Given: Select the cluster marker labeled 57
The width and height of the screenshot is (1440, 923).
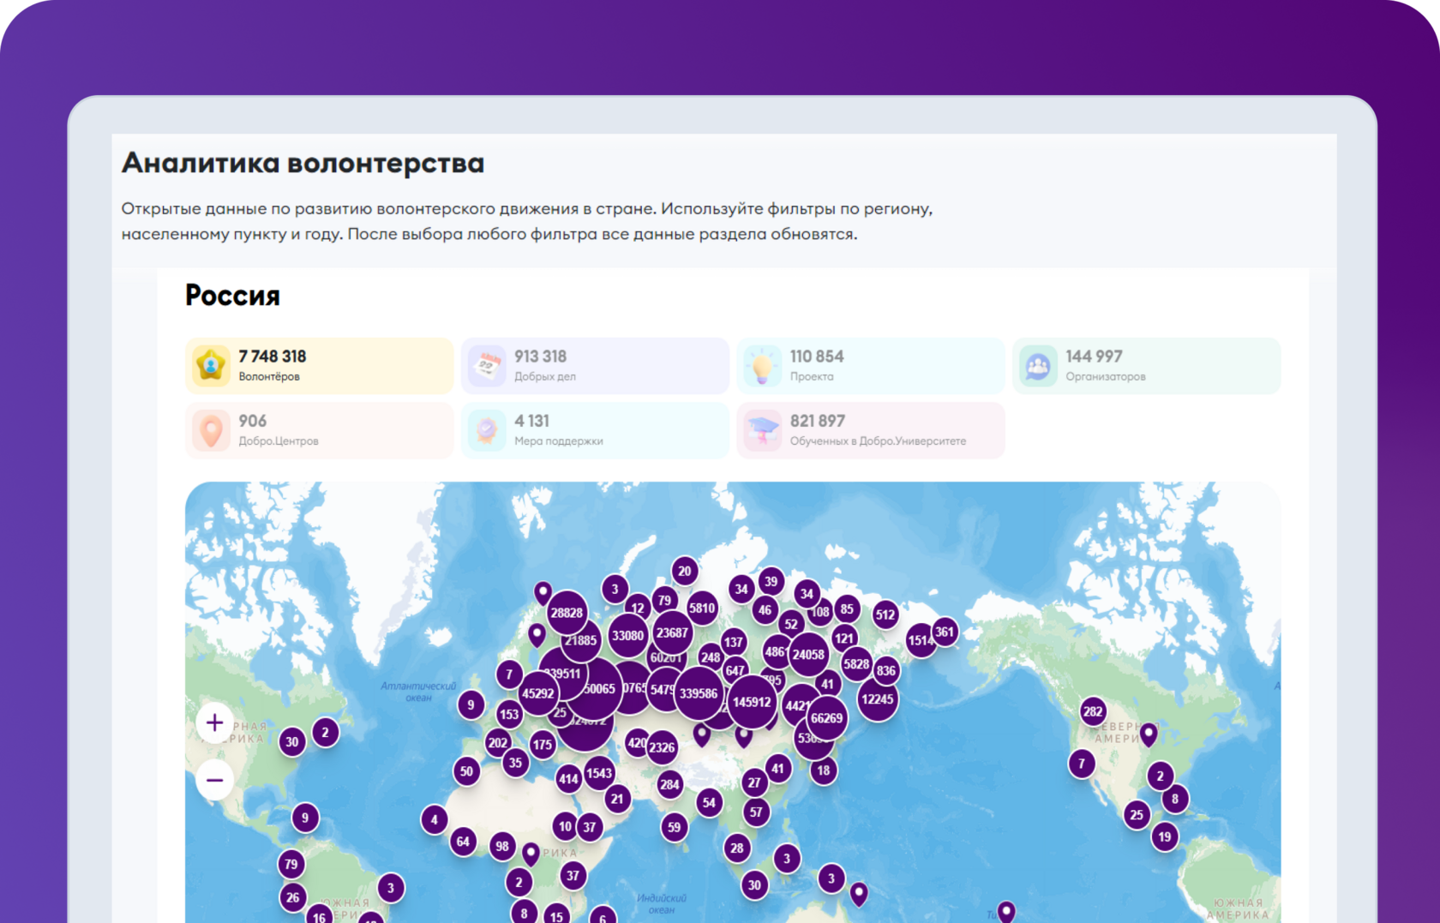Looking at the screenshot, I should coord(755,812).
